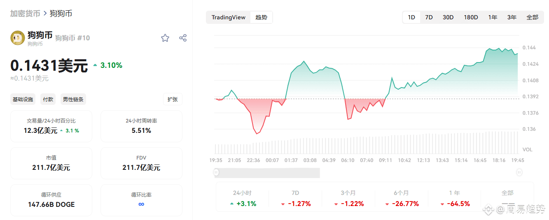Select the 1D time range
The width and height of the screenshot is (549, 220).
click(411, 17)
